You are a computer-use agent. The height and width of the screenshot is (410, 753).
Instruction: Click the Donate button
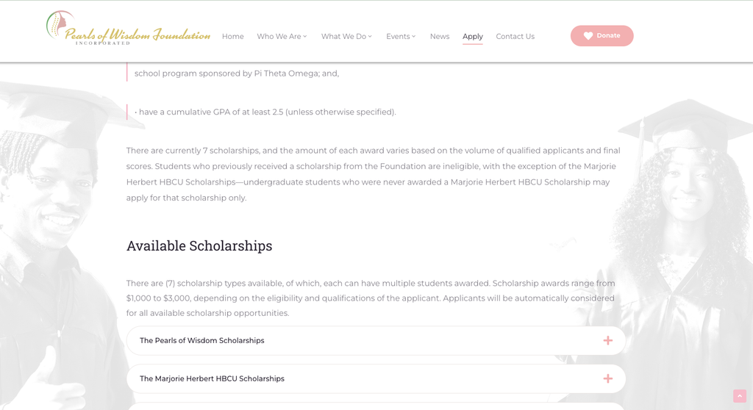click(x=602, y=35)
